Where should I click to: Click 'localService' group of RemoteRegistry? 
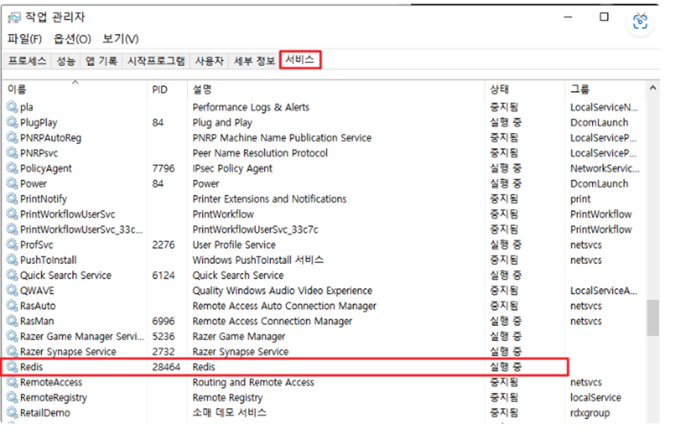(x=596, y=398)
